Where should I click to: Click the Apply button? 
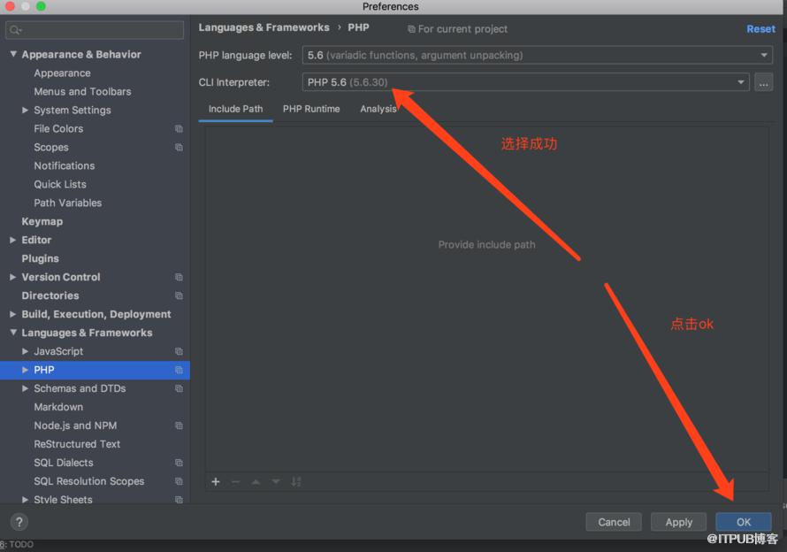[x=678, y=523]
